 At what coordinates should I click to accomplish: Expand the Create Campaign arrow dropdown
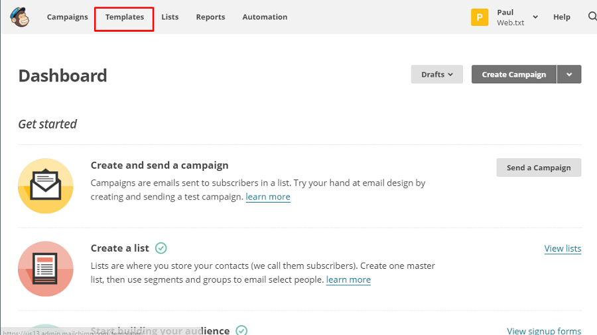tap(569, 74)
